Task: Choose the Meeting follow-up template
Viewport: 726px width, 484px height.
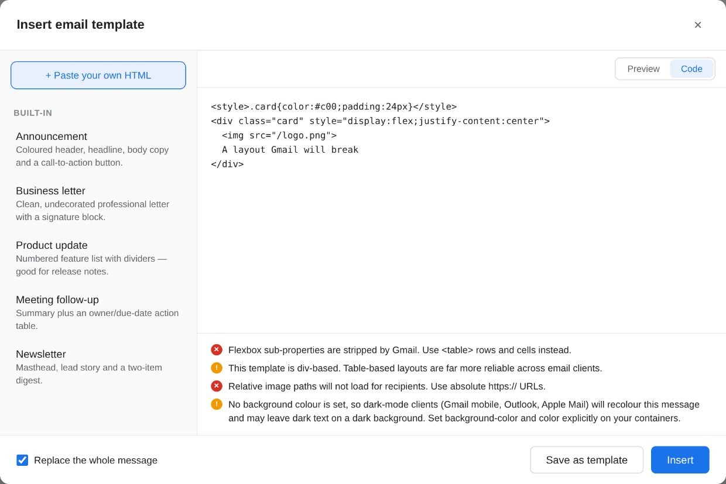Action: tap(98, 313)
